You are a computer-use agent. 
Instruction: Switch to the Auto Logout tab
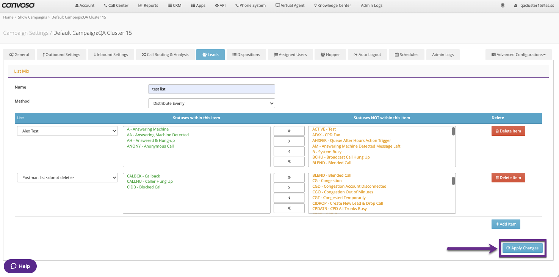(x=367, y=54)
